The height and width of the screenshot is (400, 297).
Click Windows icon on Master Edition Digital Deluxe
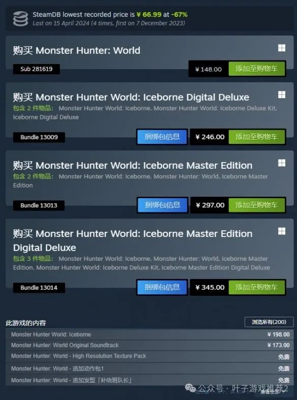[282, 231]
